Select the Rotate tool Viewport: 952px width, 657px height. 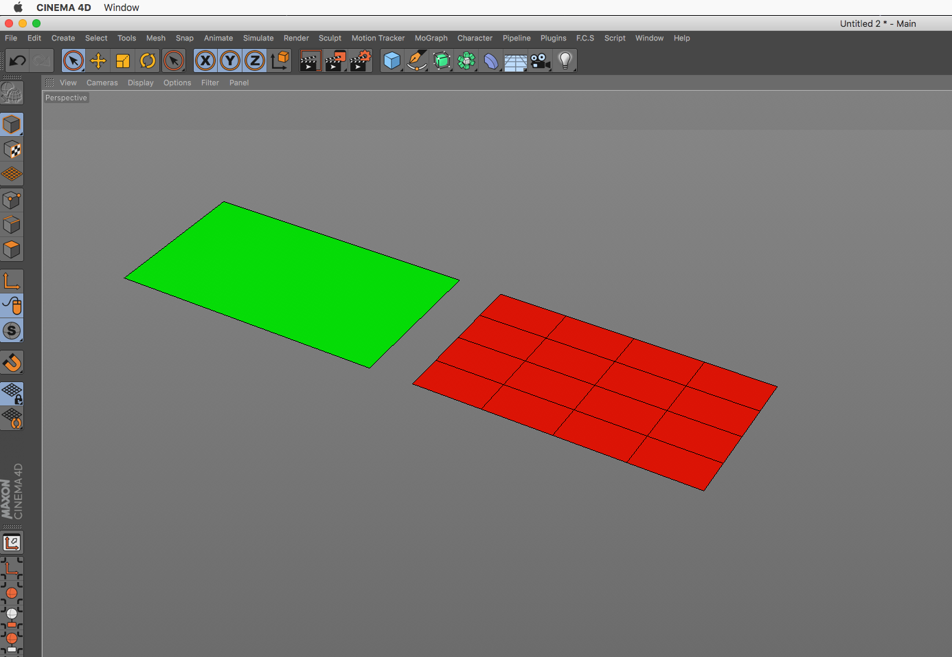(x=148, y=60)
